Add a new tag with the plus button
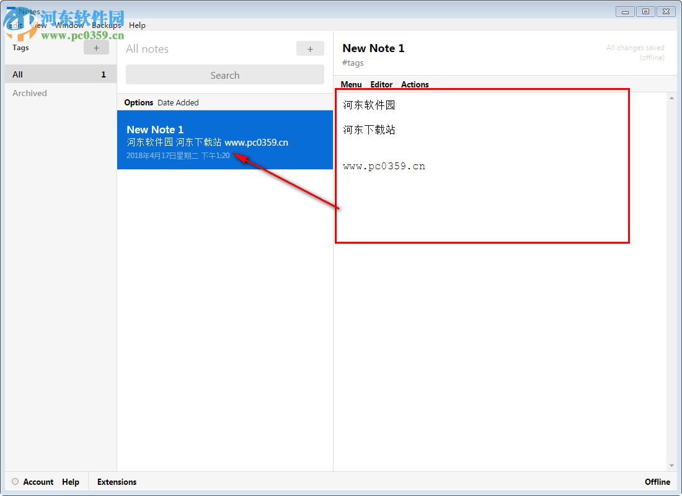This screenshot has height=496, width=682. pos(96,48)
